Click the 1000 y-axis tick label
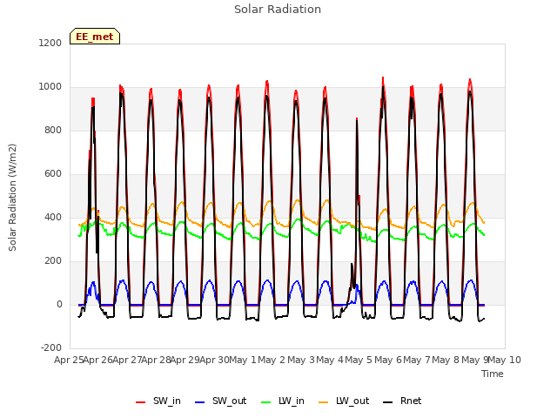The height and width of the screenshot is (418, 557). click(50, 87)
